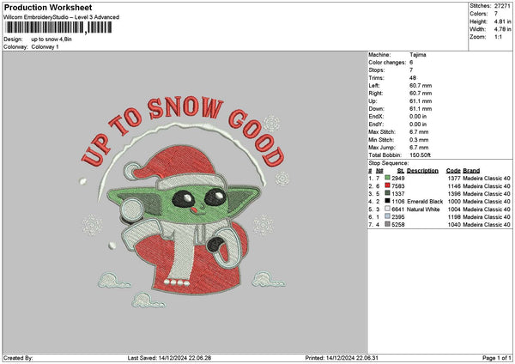Screen dimensions: 515x364
Task: Click the barcode under the worksheet title
Action: [58, 27]
